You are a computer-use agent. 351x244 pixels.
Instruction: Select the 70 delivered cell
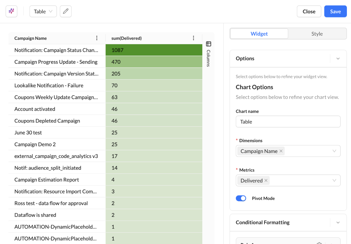coord(154,85)
